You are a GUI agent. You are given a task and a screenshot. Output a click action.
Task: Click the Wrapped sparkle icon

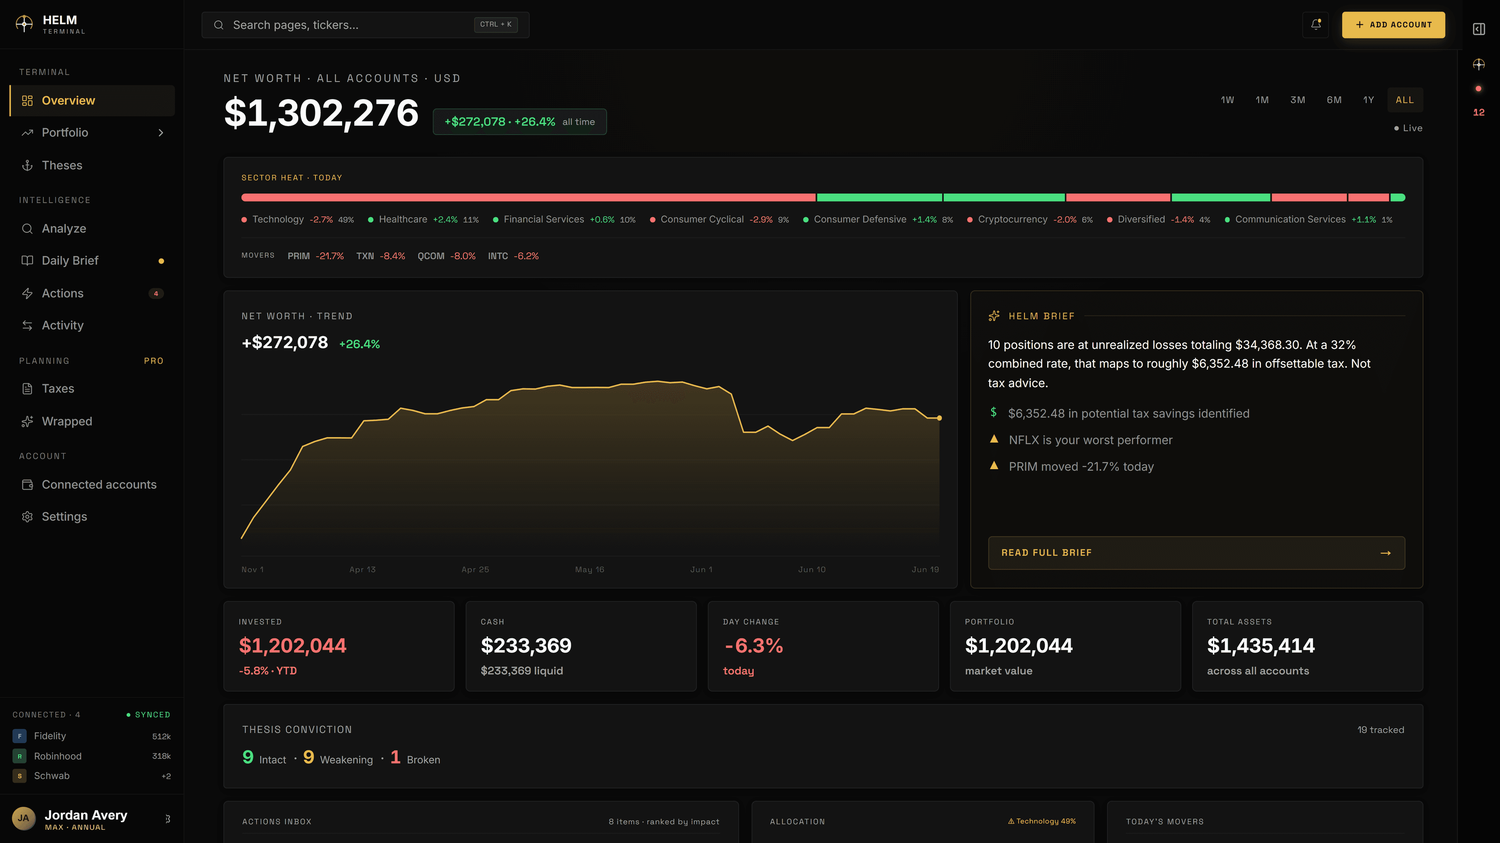pyautogui.click(x=27, y=421)
